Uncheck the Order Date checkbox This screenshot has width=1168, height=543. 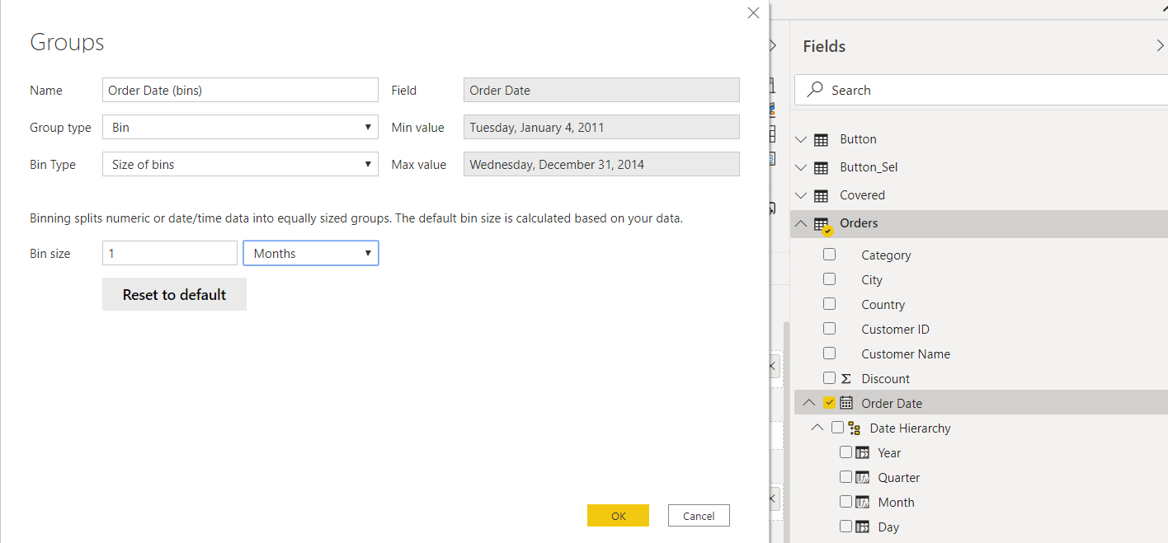[x=829, y=403]
